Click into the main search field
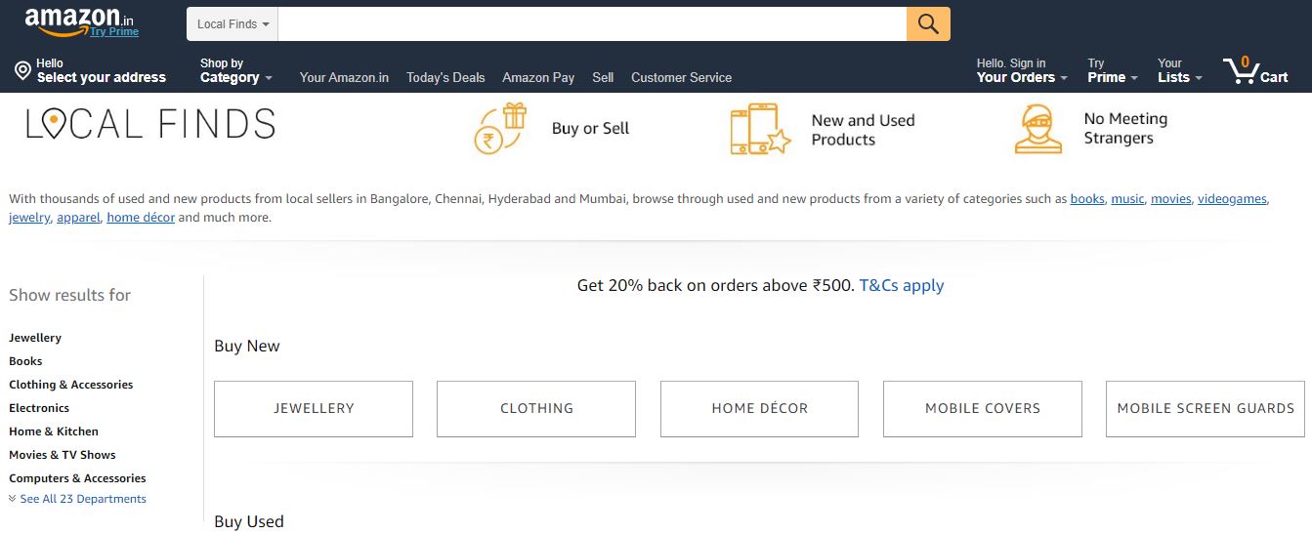The width and height of the screenshot is (1312, 534). tap(591, 24)
